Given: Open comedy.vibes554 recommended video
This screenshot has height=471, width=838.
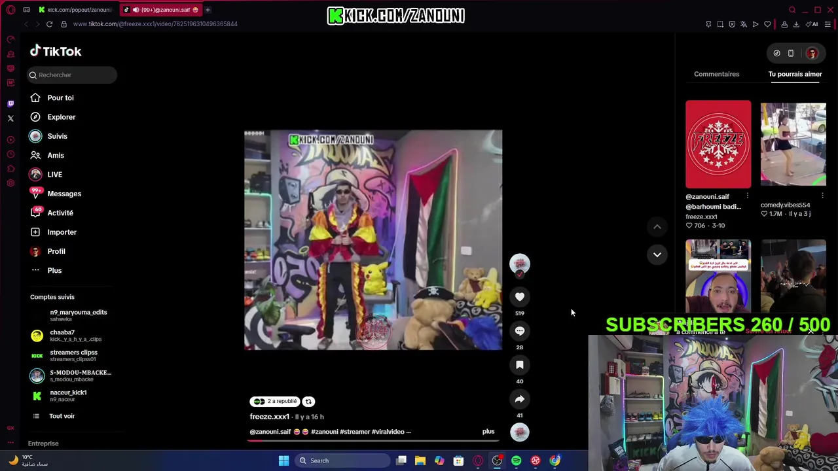Looking at the screenshot, I should [793, 145].
